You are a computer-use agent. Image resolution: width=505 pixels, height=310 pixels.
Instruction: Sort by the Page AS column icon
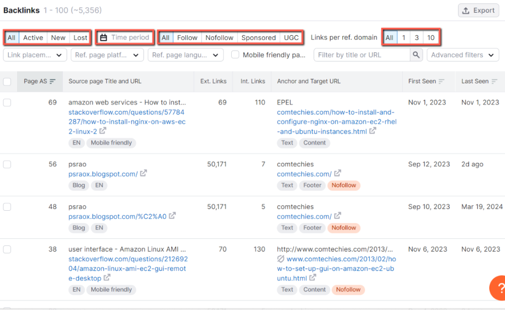[x=52, y=81]
